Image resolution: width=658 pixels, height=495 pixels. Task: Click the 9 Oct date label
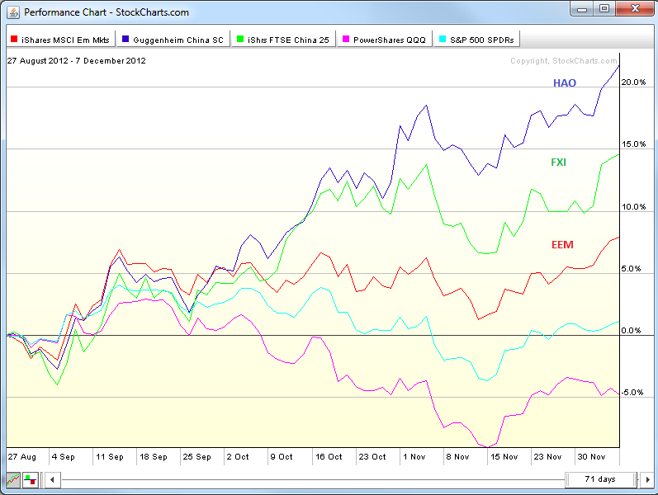click(282, 457)
